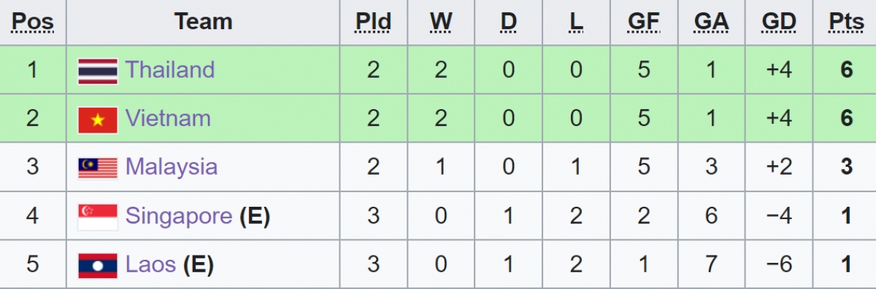
Task: Click the GA column header
Action: [712, 22]
